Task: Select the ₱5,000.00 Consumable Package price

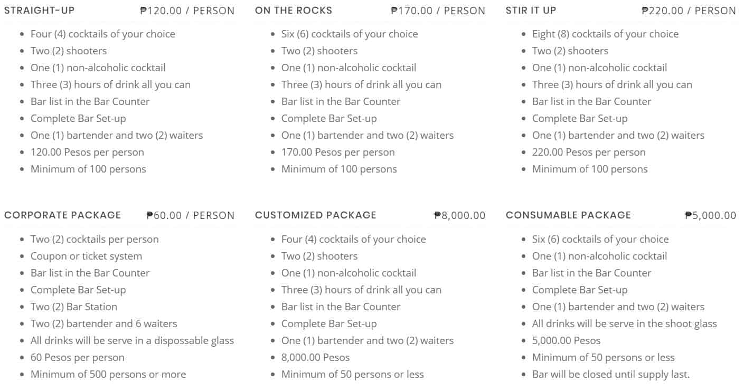Action: coord(711,215)
